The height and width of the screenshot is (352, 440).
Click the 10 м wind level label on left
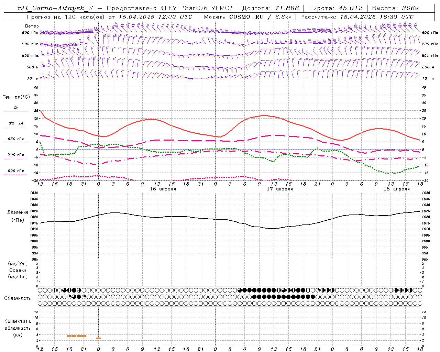tap(33, 78)
